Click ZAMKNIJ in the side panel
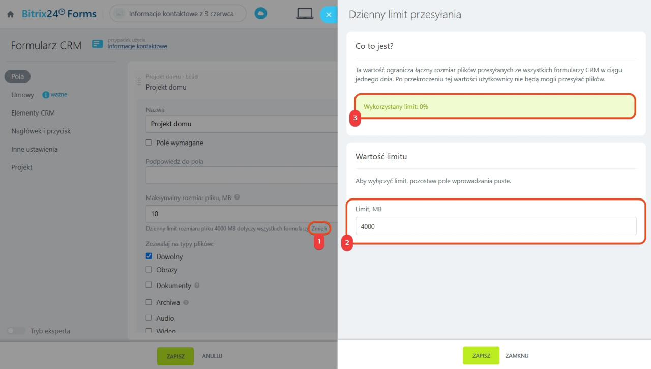 [517, 356]
